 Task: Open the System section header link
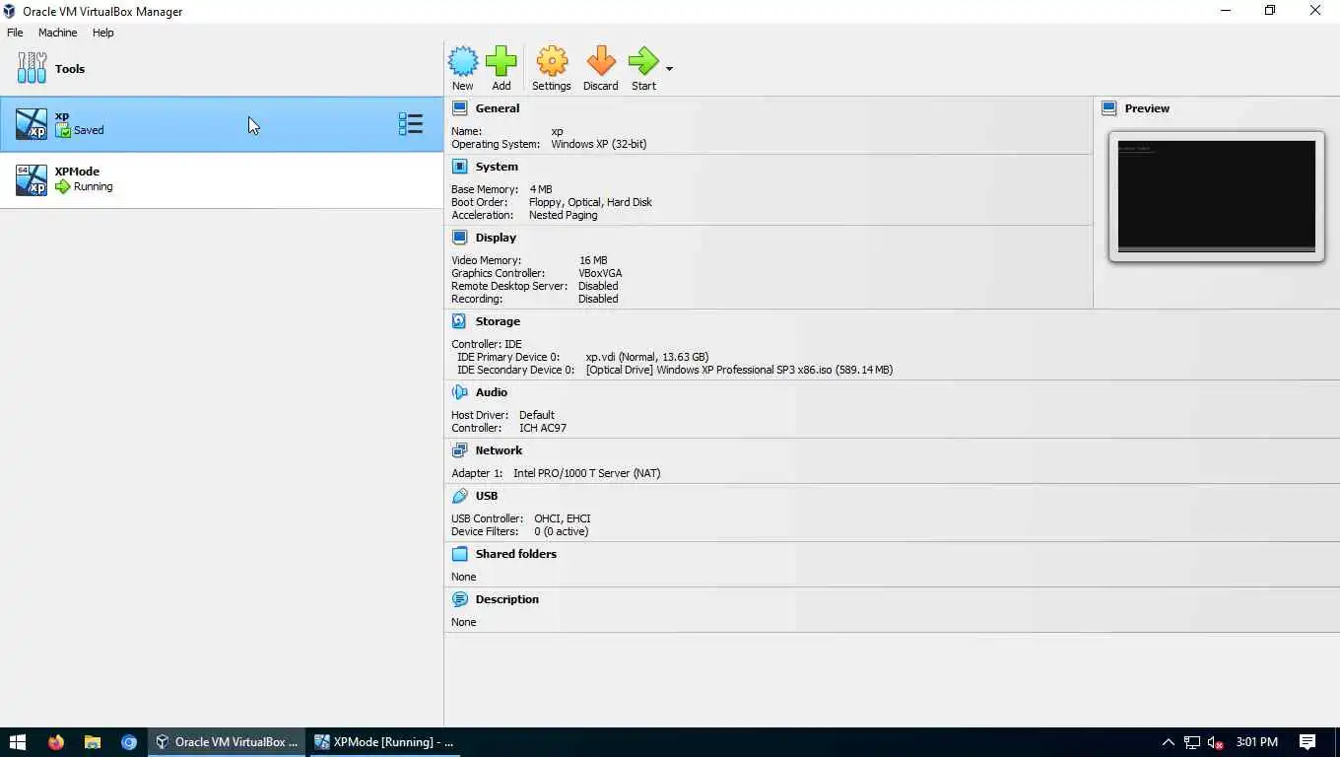[x=497, y=167]
